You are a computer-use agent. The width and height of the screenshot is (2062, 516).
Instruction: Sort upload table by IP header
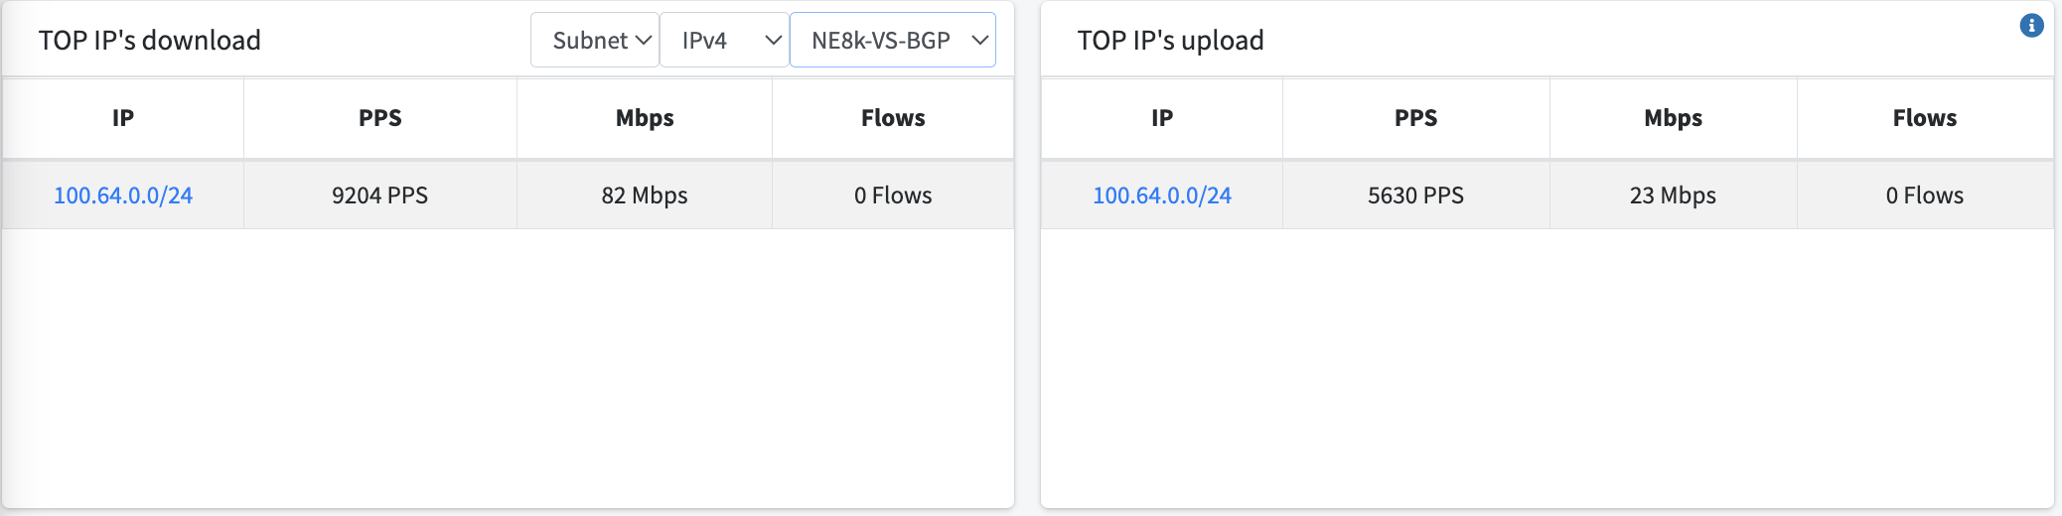tap(1162, 118)
